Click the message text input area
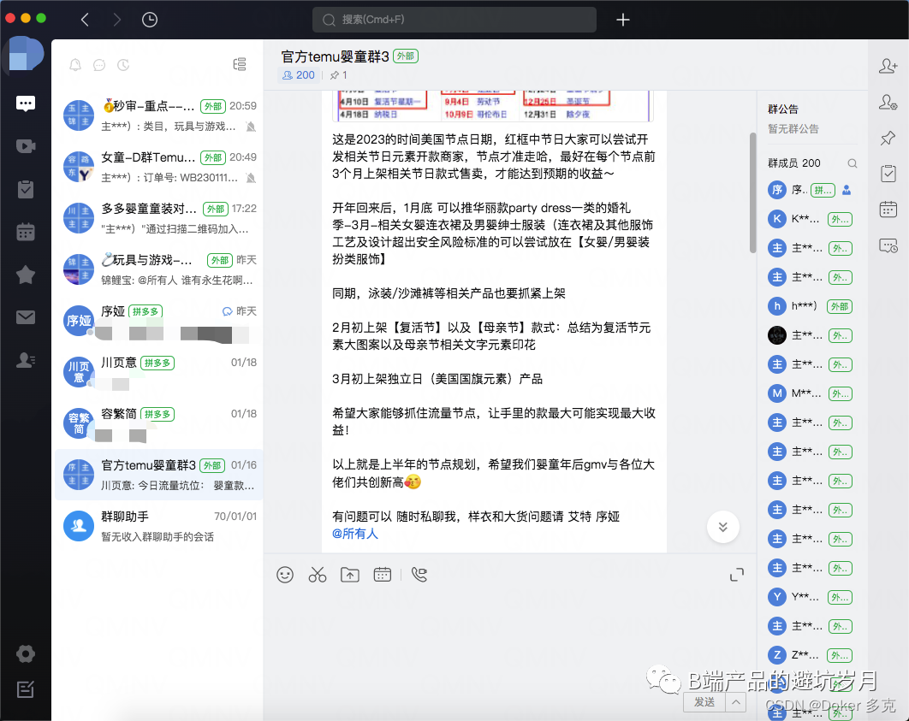 pos(510,637)
